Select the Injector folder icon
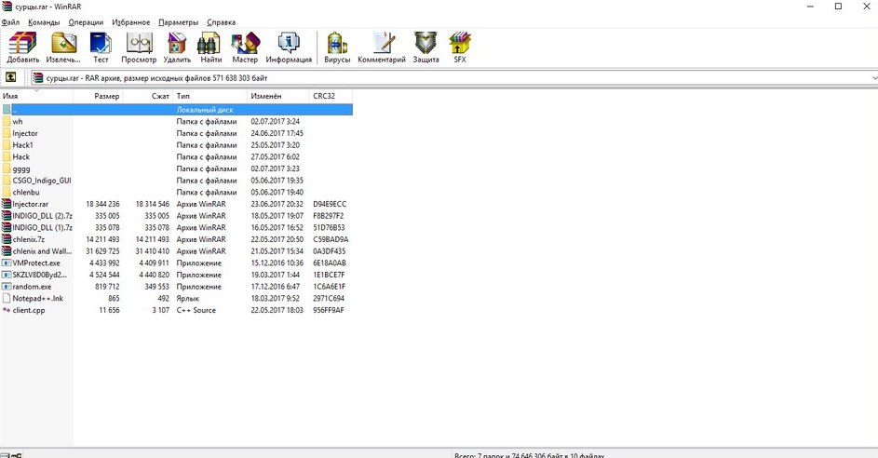 point(7,133)
